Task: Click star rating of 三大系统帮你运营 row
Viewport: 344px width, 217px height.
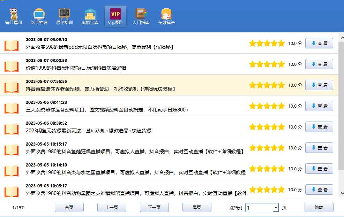Action: tap(267, 106)
